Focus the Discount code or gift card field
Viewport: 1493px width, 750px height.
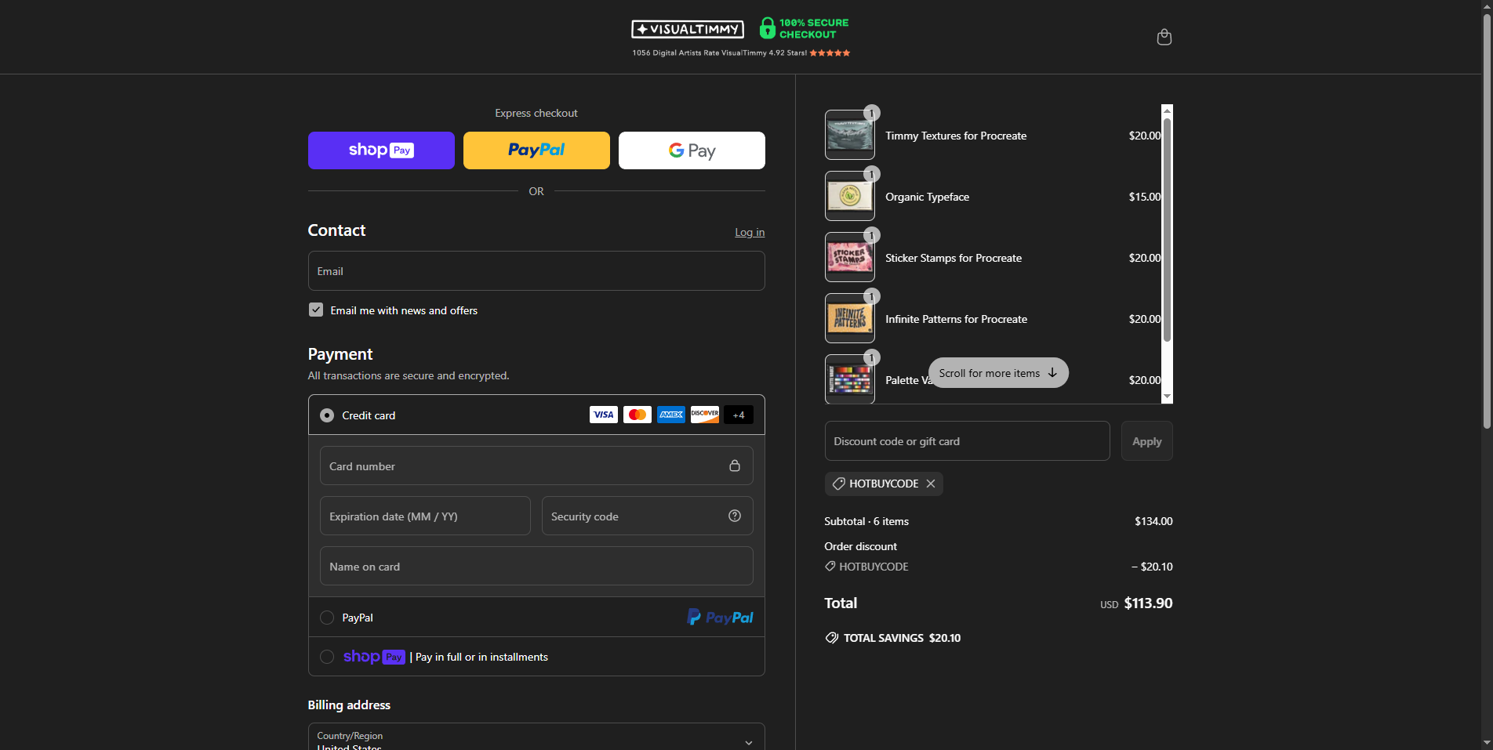click(967, 441)
